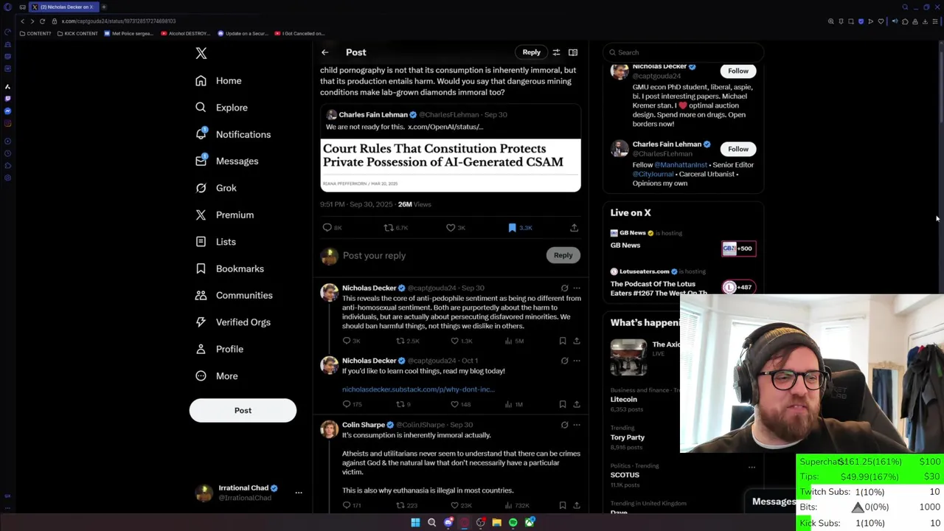
Task: Open Notifications in the sidebar
Action: 233,134
